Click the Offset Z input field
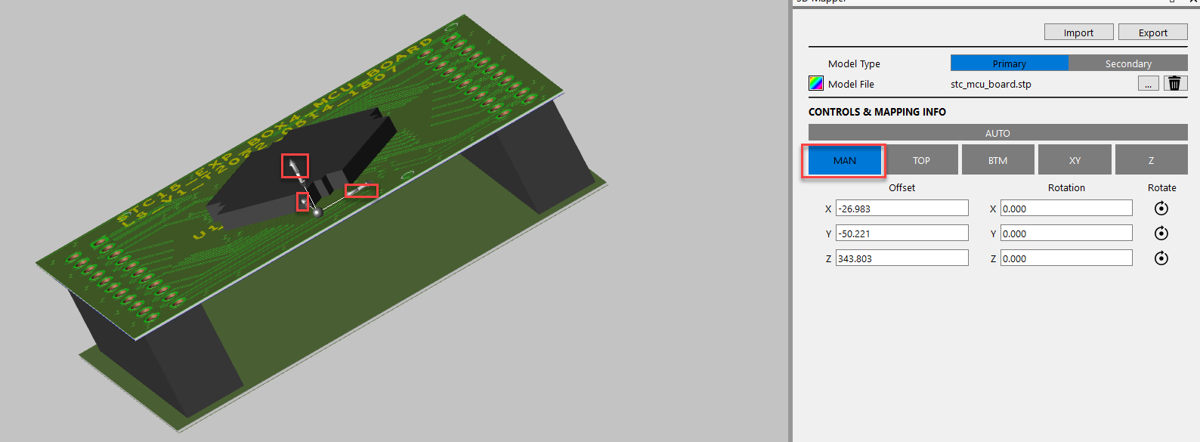This screenshot has width=1200, height=442. pyautogui.click(x=902, y=258)
